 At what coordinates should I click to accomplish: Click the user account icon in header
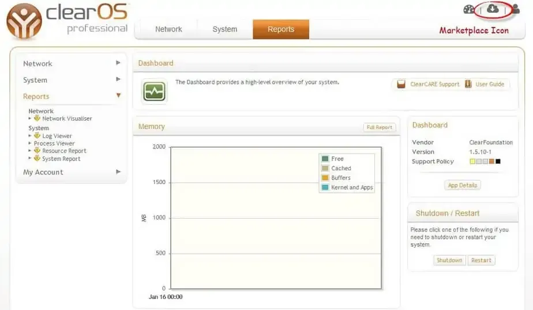click(515, 9)
